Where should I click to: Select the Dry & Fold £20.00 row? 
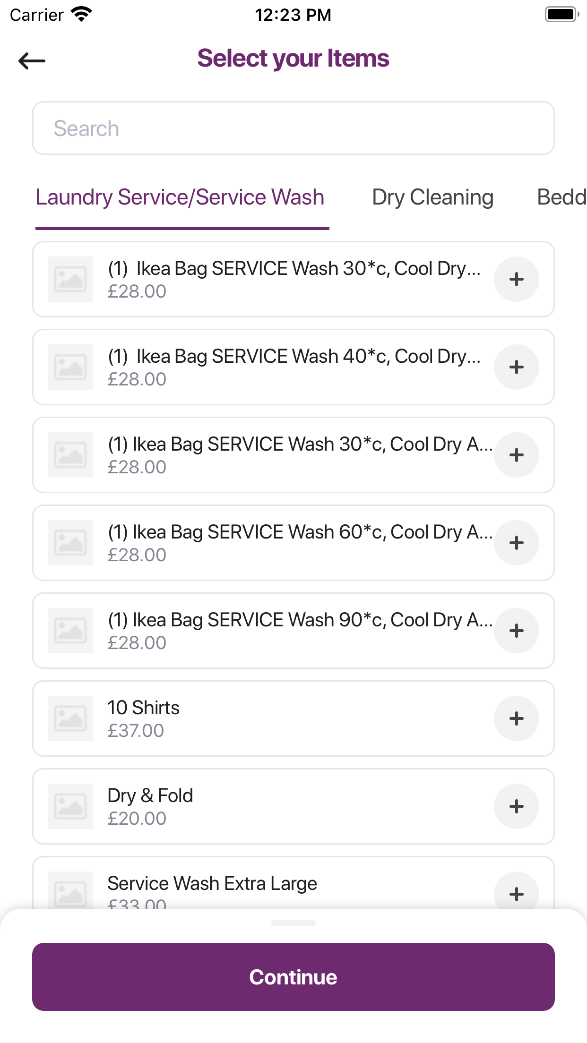(293, 806)
